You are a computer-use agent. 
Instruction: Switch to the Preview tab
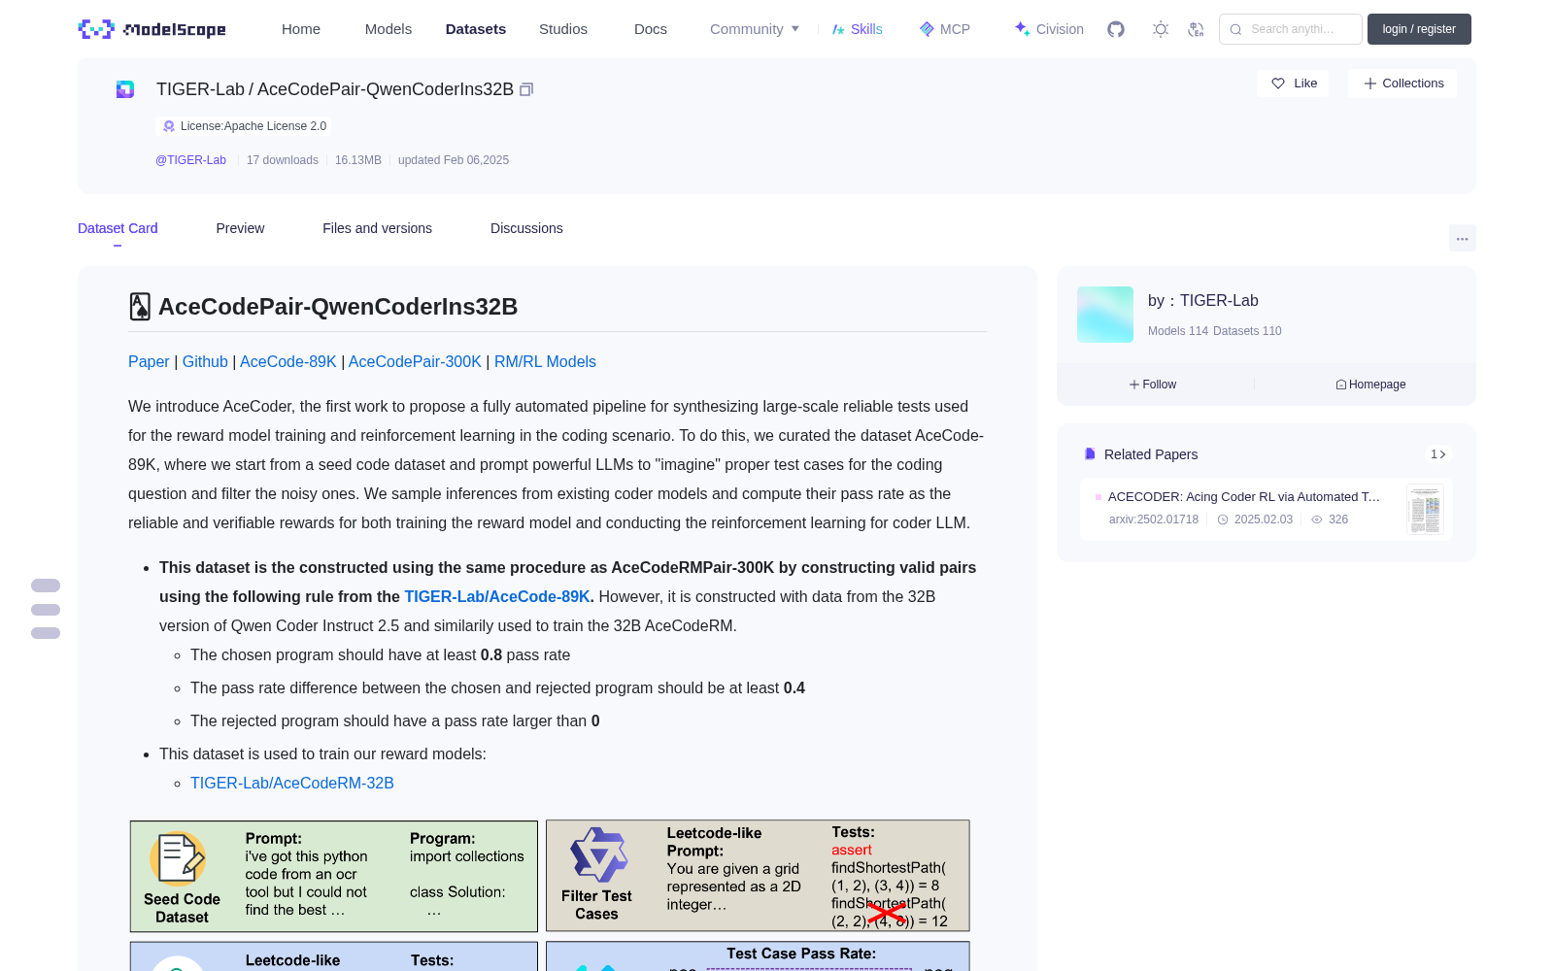point(240,228)
